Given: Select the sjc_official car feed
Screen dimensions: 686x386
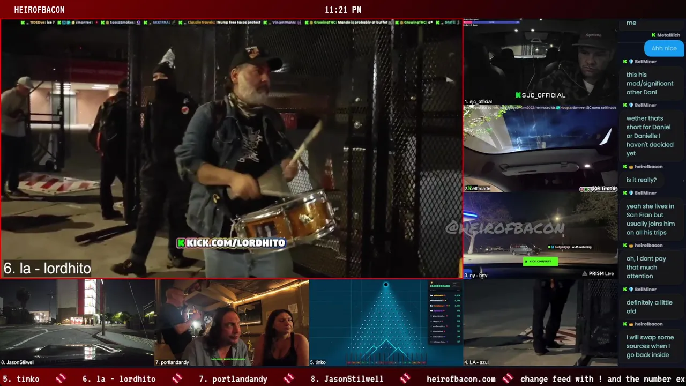Looking at the screenshot, I should tap(540, 62).
